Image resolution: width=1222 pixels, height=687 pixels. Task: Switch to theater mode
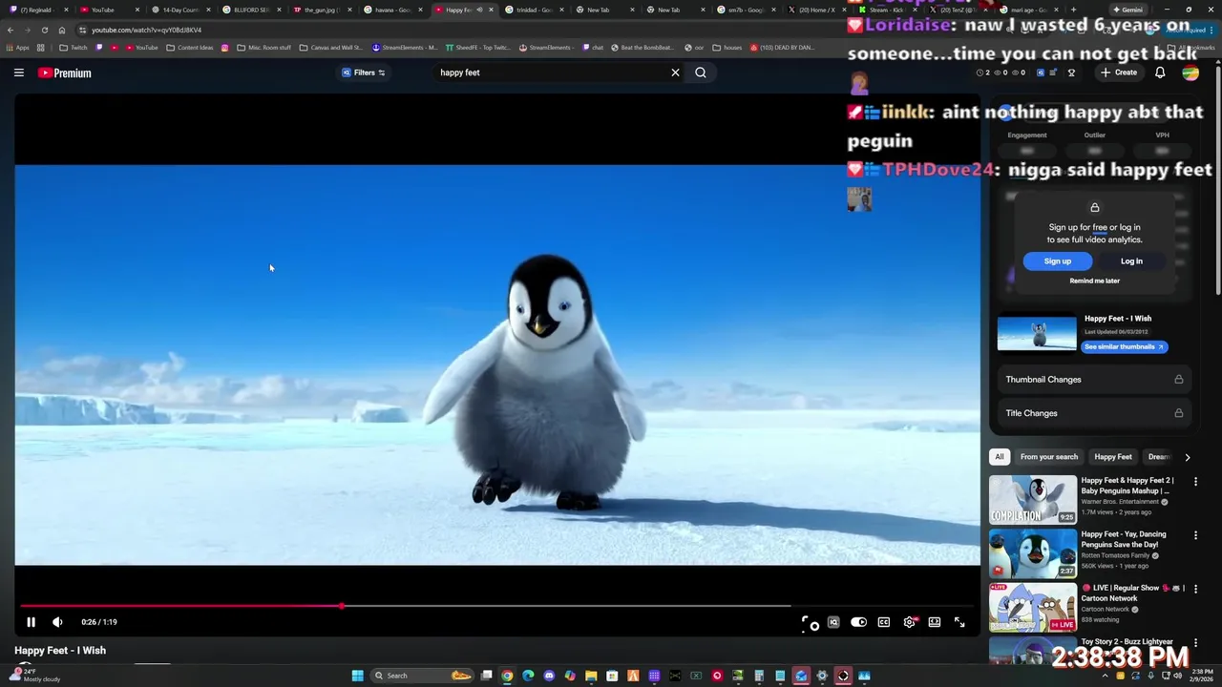[x=935, y=622]
